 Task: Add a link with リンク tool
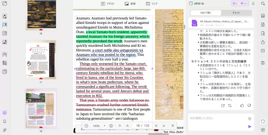point(152,4)
